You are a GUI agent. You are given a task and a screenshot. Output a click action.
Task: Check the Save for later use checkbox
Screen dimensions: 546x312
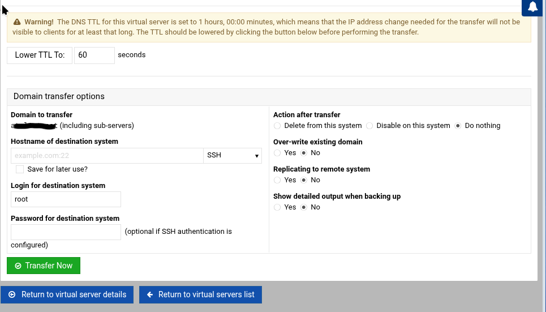pos(20,169)
